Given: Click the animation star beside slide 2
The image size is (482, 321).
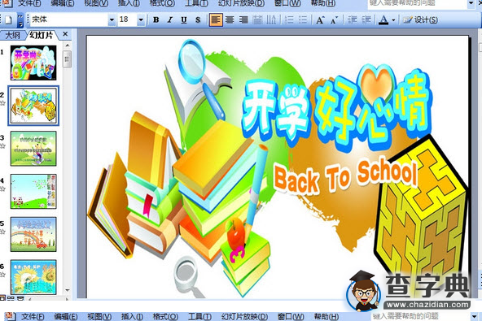Looking at the screenshot, I should (x=2, y=103).
